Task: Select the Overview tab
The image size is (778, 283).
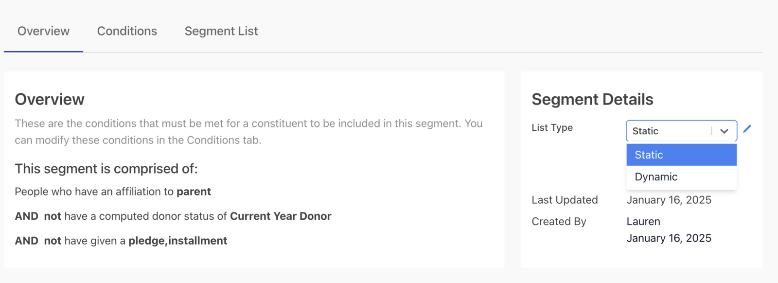Action: pos(44,31)
